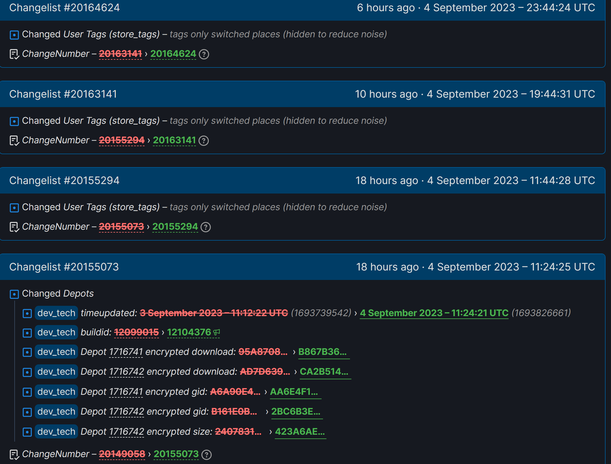Click new value 2BC6B3E...

click(x=297, y=412)
